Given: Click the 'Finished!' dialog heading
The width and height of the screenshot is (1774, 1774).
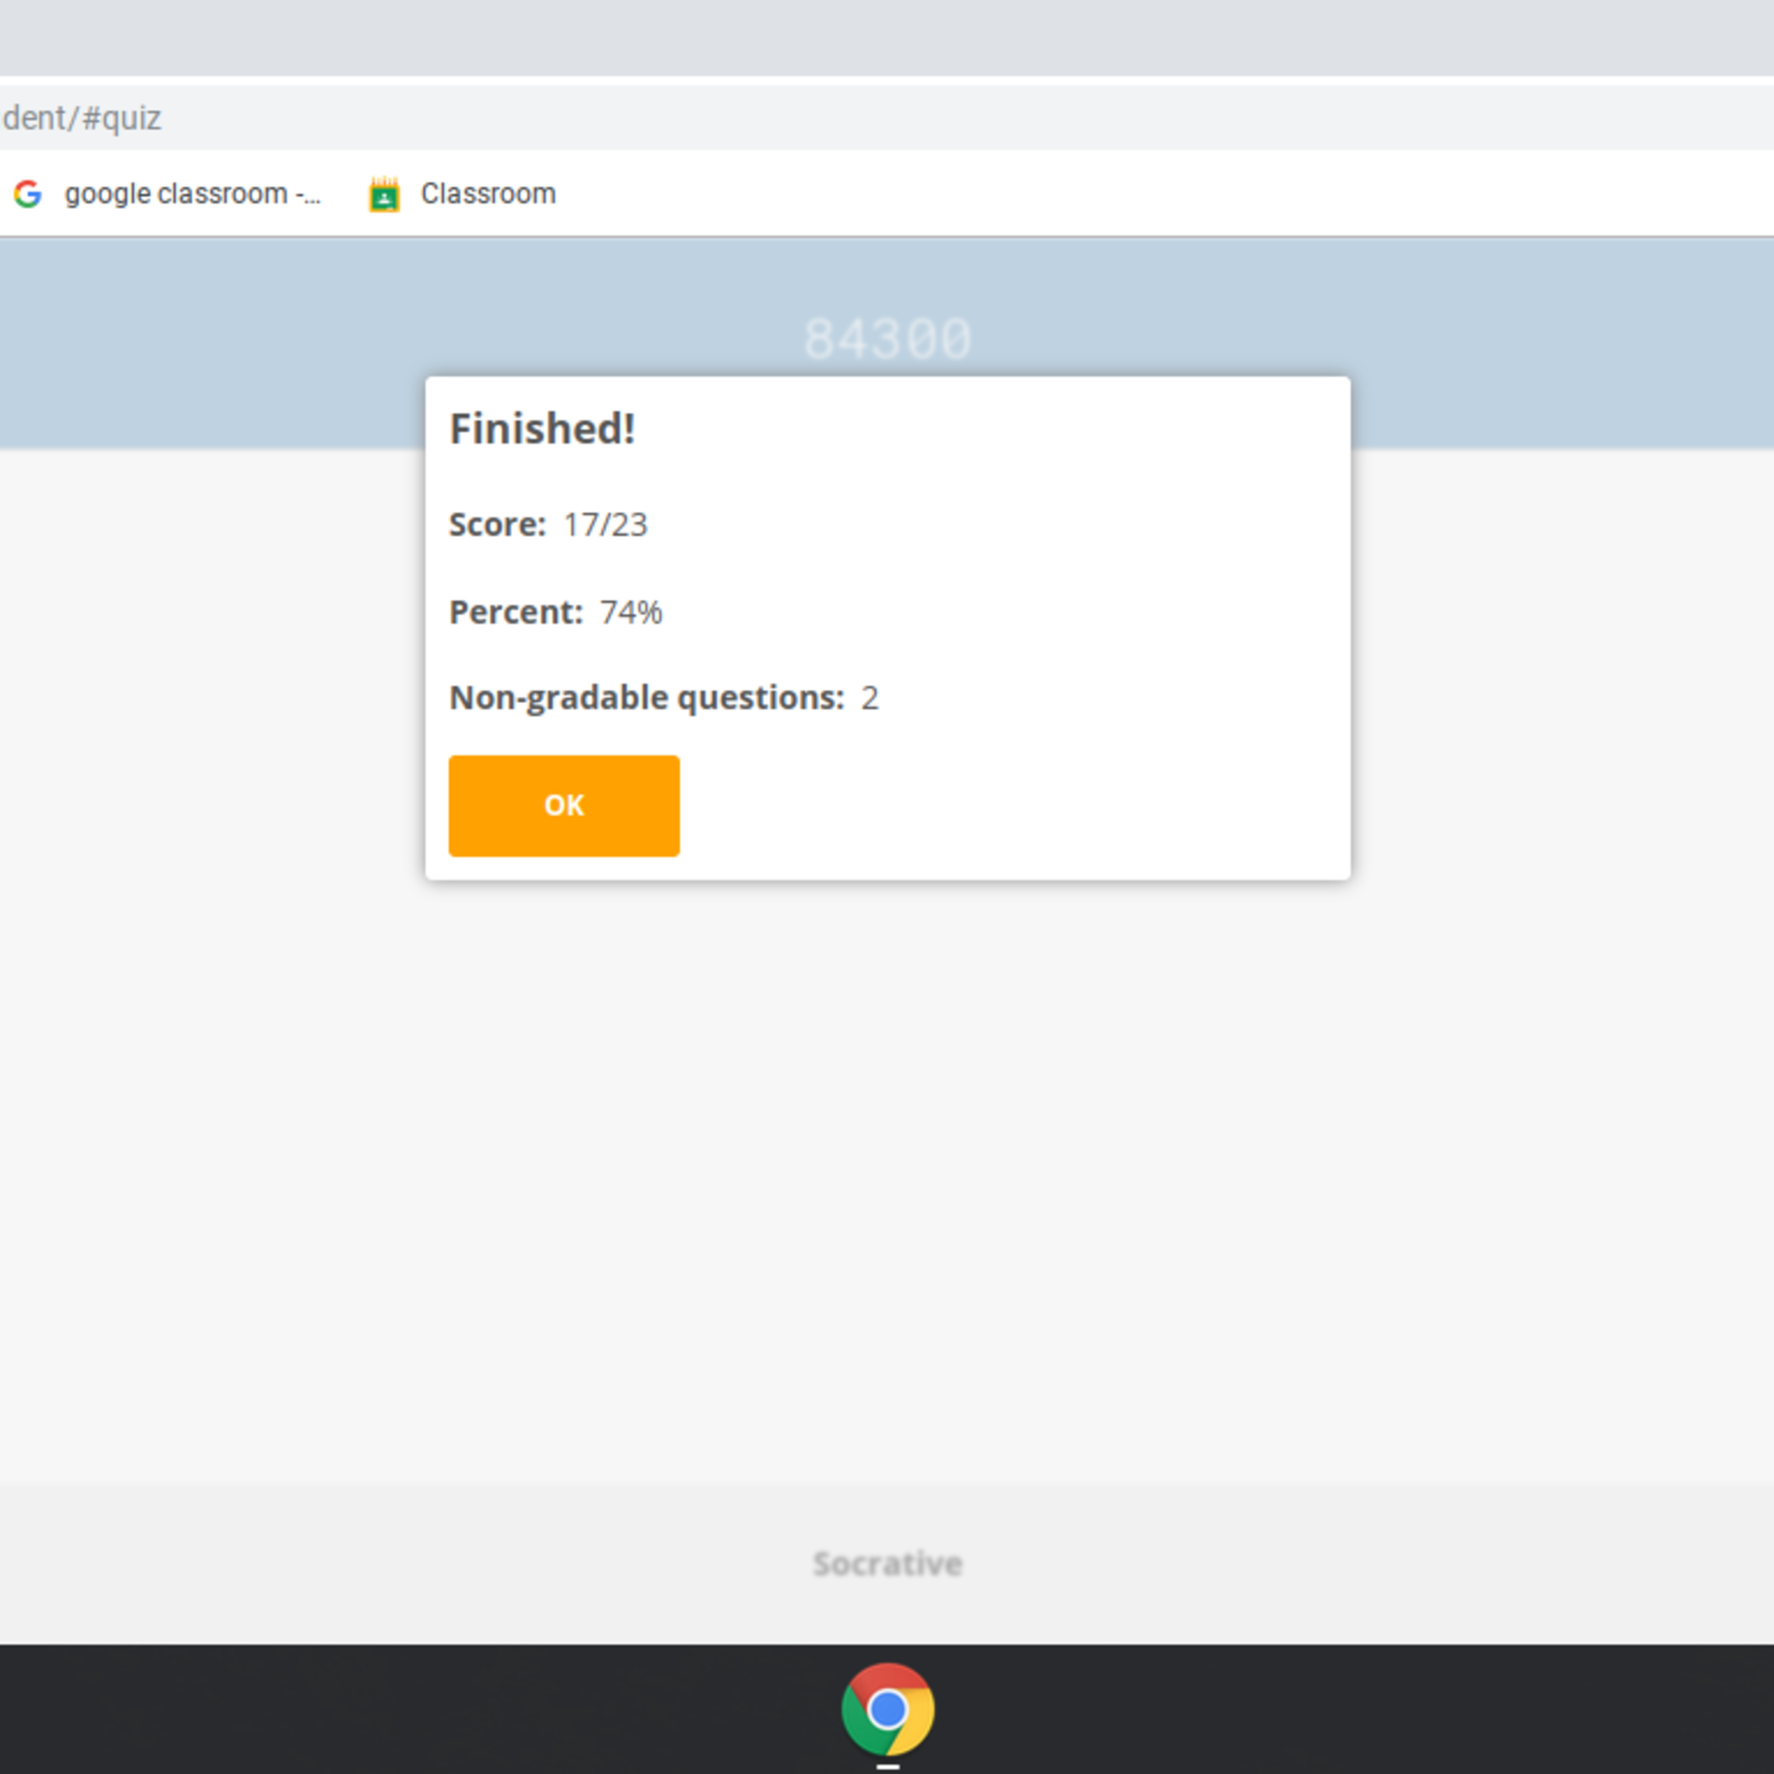Looking at the screenshot, I should click(x=542, y=429).
